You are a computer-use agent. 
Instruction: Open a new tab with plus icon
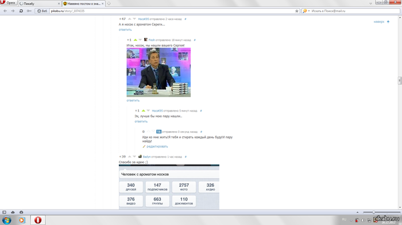tap(109, 3)
